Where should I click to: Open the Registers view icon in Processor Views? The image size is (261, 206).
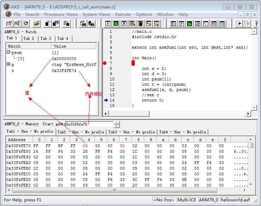[108, 24]
